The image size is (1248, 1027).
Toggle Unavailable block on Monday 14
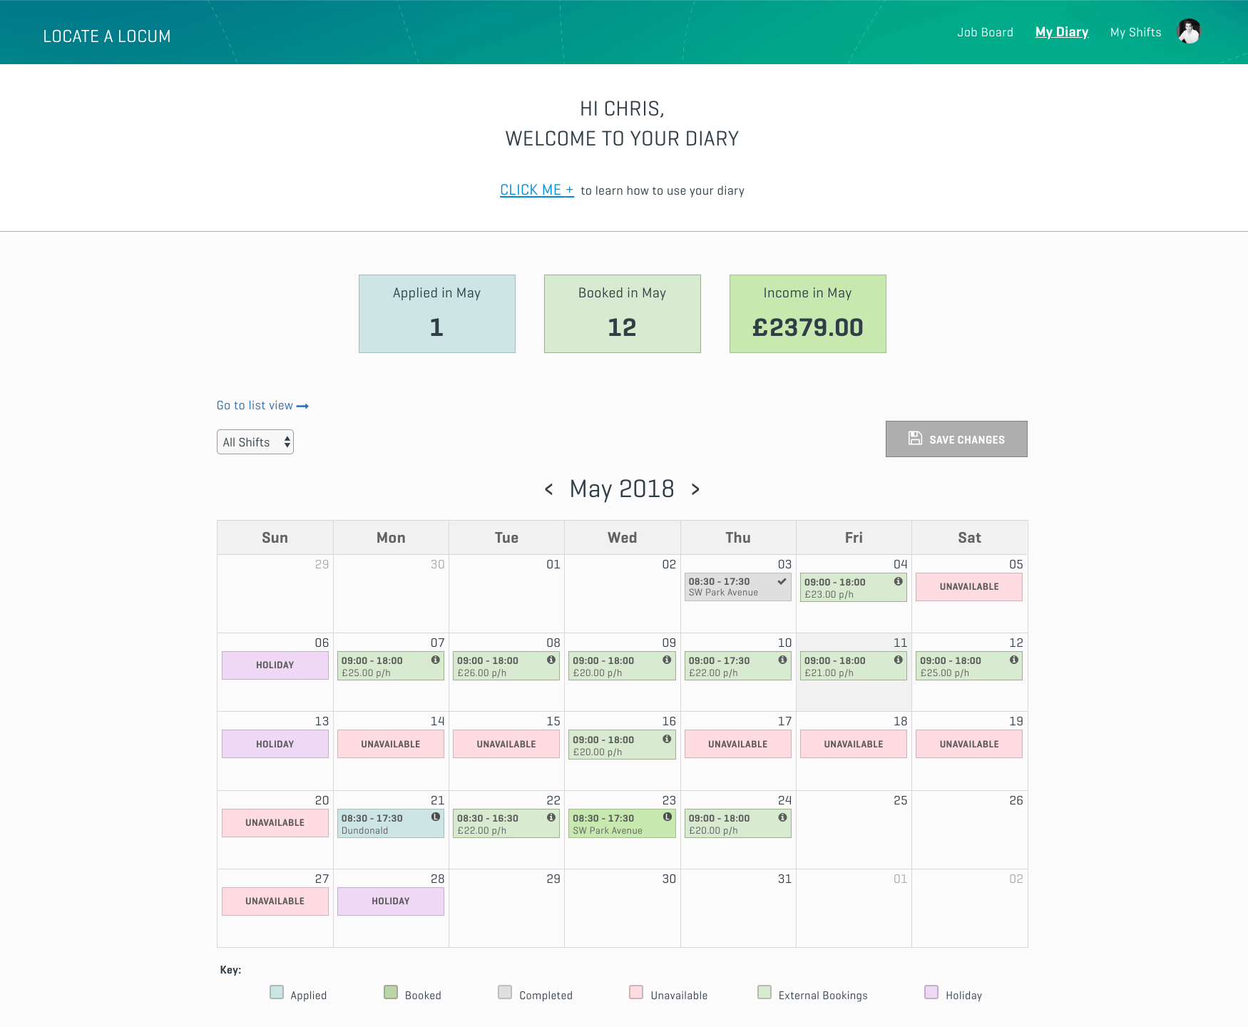point(390,744)
